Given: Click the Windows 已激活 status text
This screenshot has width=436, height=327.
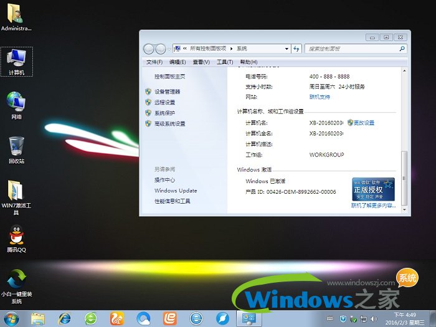Looking at the screenshot, I should tap(265, 181).
